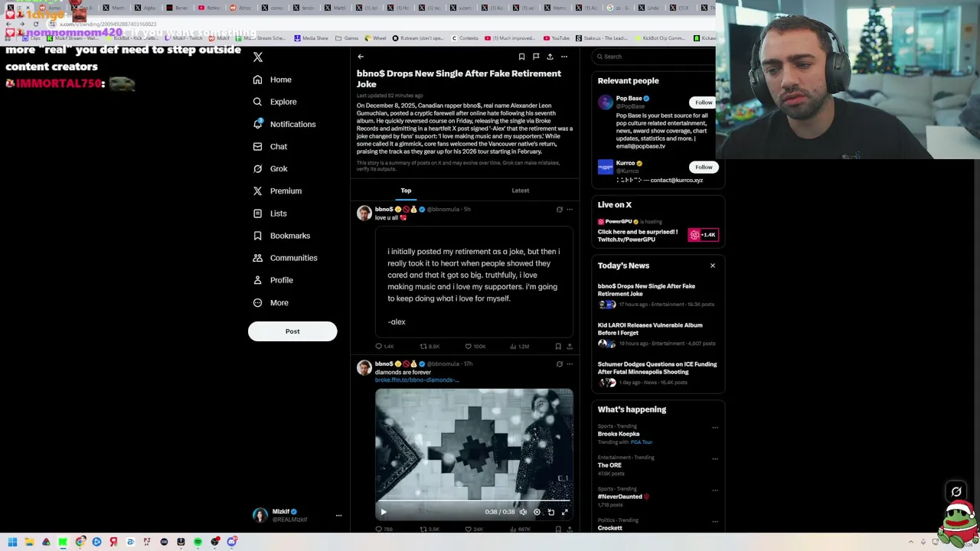Screen dimensions: 980x551
Task: Like the post with 100K likes
Action: coord(475,347)
